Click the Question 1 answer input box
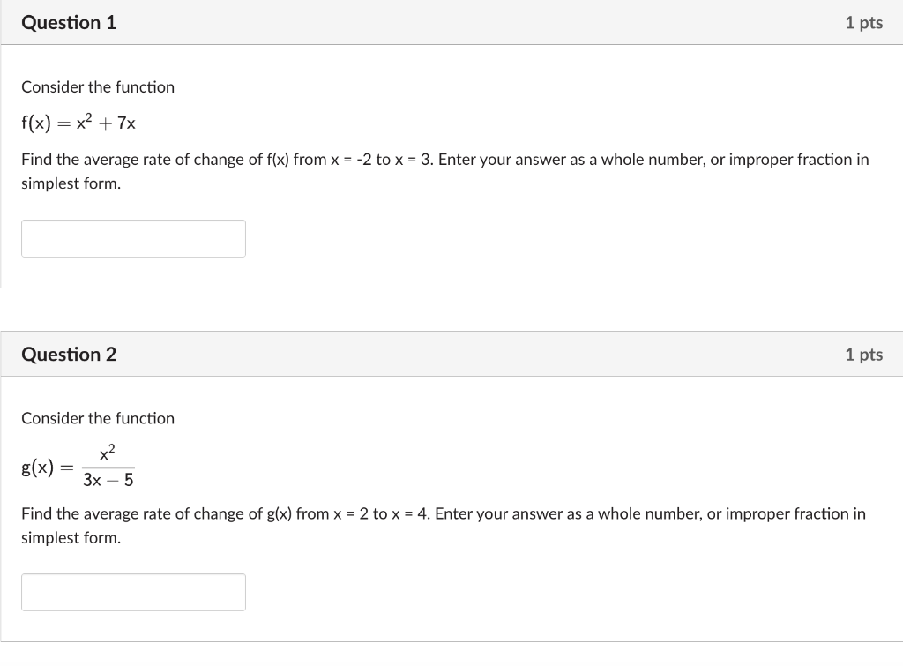The width and height of the screenshot is (903, 666). click(x=133, y=238)
